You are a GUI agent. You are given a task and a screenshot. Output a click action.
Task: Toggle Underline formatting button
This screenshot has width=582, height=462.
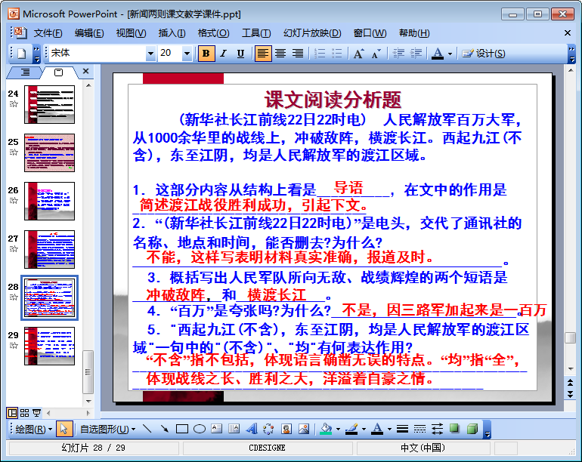tap(240, 54)
